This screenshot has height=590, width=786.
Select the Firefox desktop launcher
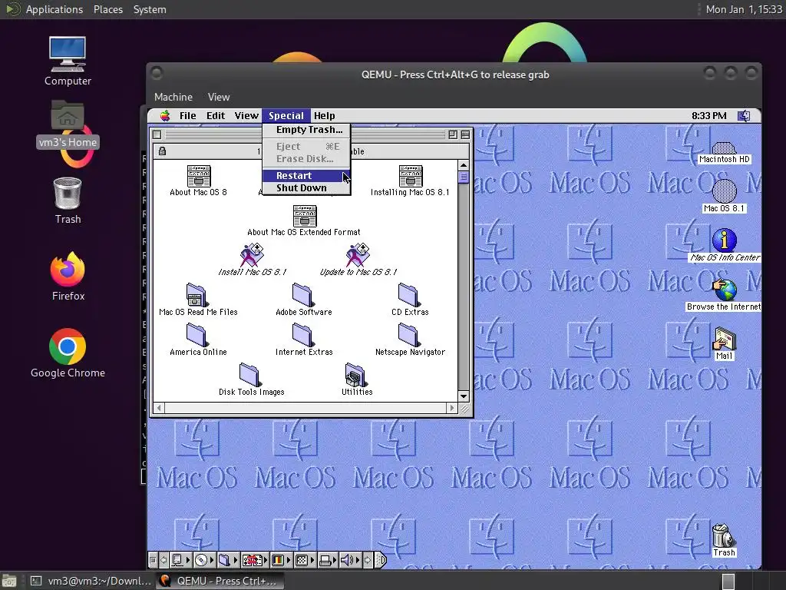coord(68,277)
